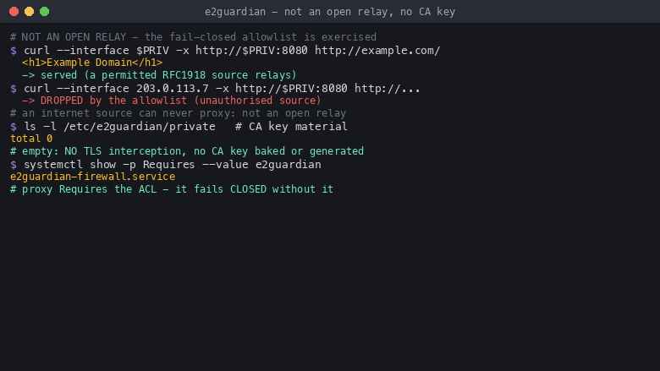Click the 'an internet source can never proxy' comment
660x371 pixels.
click(x=178, y=113)
